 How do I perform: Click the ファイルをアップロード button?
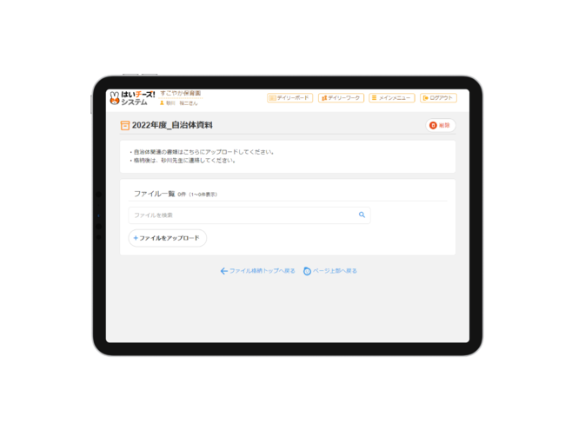tap(168, 238)
